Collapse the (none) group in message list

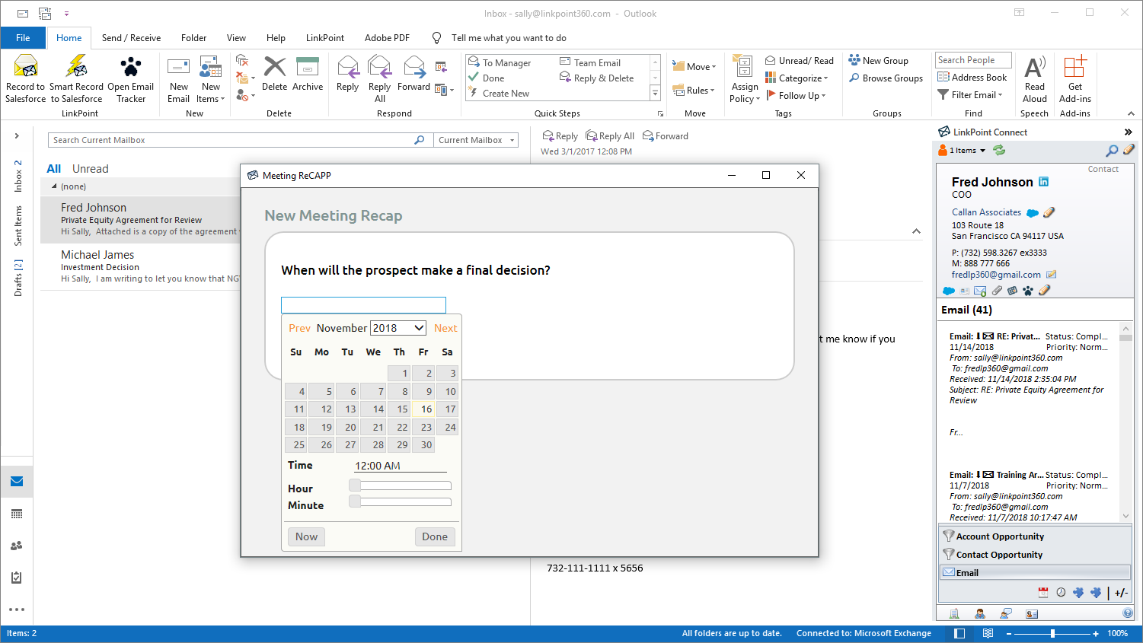[54, 186]
